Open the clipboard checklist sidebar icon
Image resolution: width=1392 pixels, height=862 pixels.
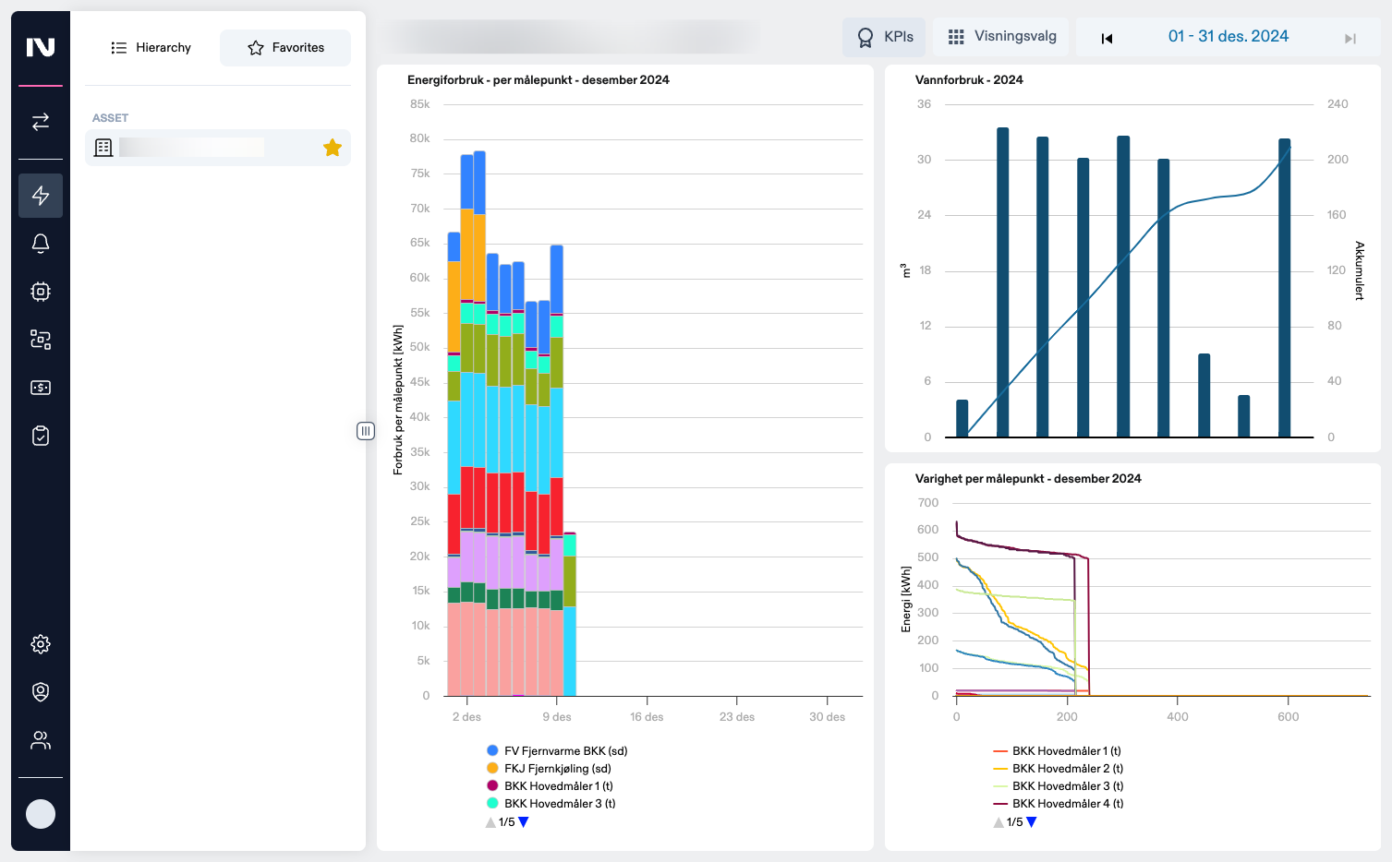[x=41, y=436]
